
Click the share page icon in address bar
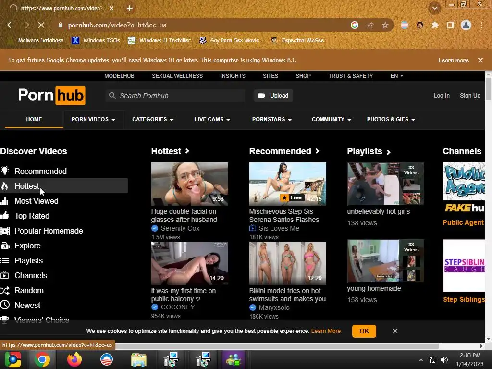click(x=370, y=25)
